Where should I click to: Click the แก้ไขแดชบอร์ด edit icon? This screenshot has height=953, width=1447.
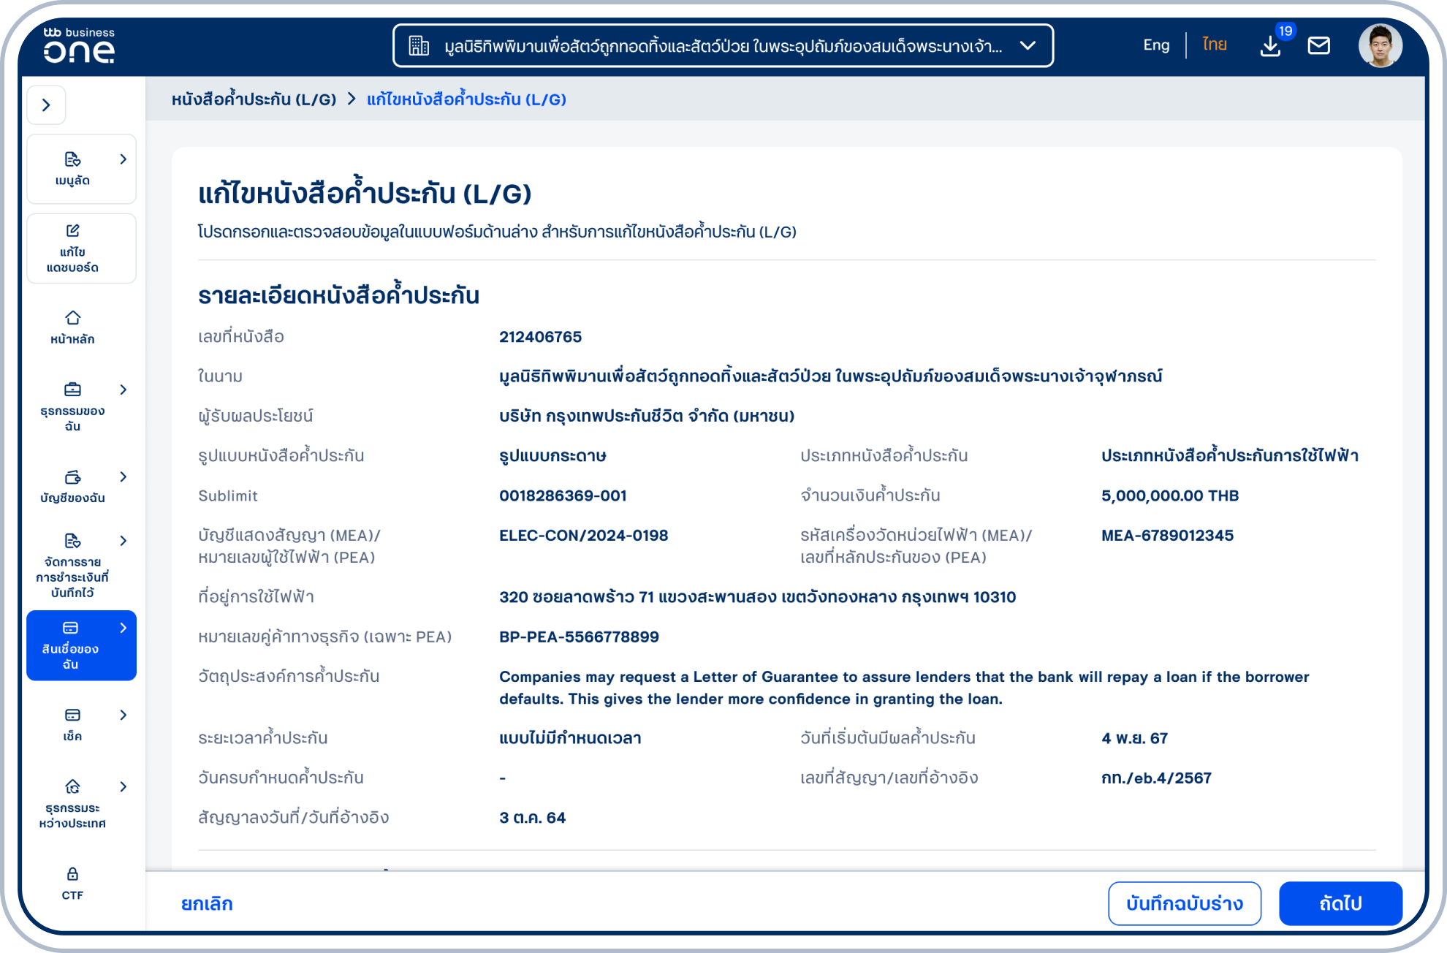[x=72, y=231]
